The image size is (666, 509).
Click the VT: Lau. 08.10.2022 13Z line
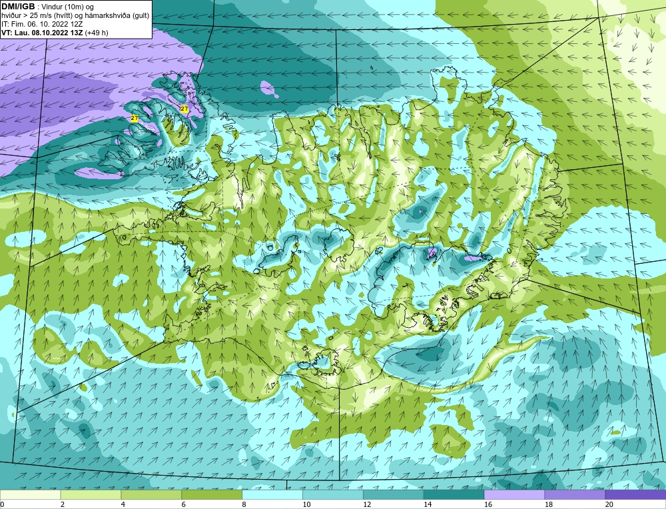coord(55,33)
